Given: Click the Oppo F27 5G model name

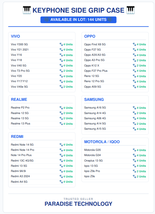Looking at the screenshot, I should pyautogui.click(x=92, y=49).
